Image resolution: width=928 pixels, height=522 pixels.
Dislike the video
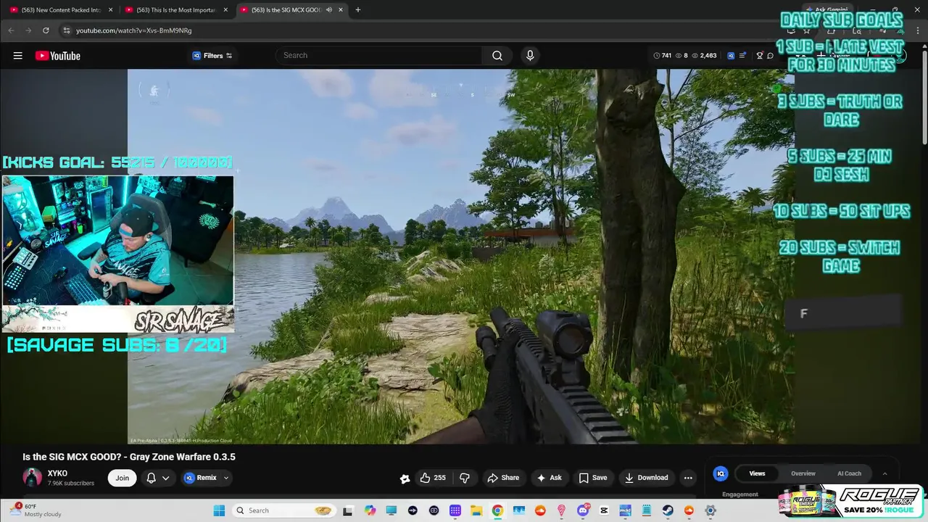[x=465, y=478]
